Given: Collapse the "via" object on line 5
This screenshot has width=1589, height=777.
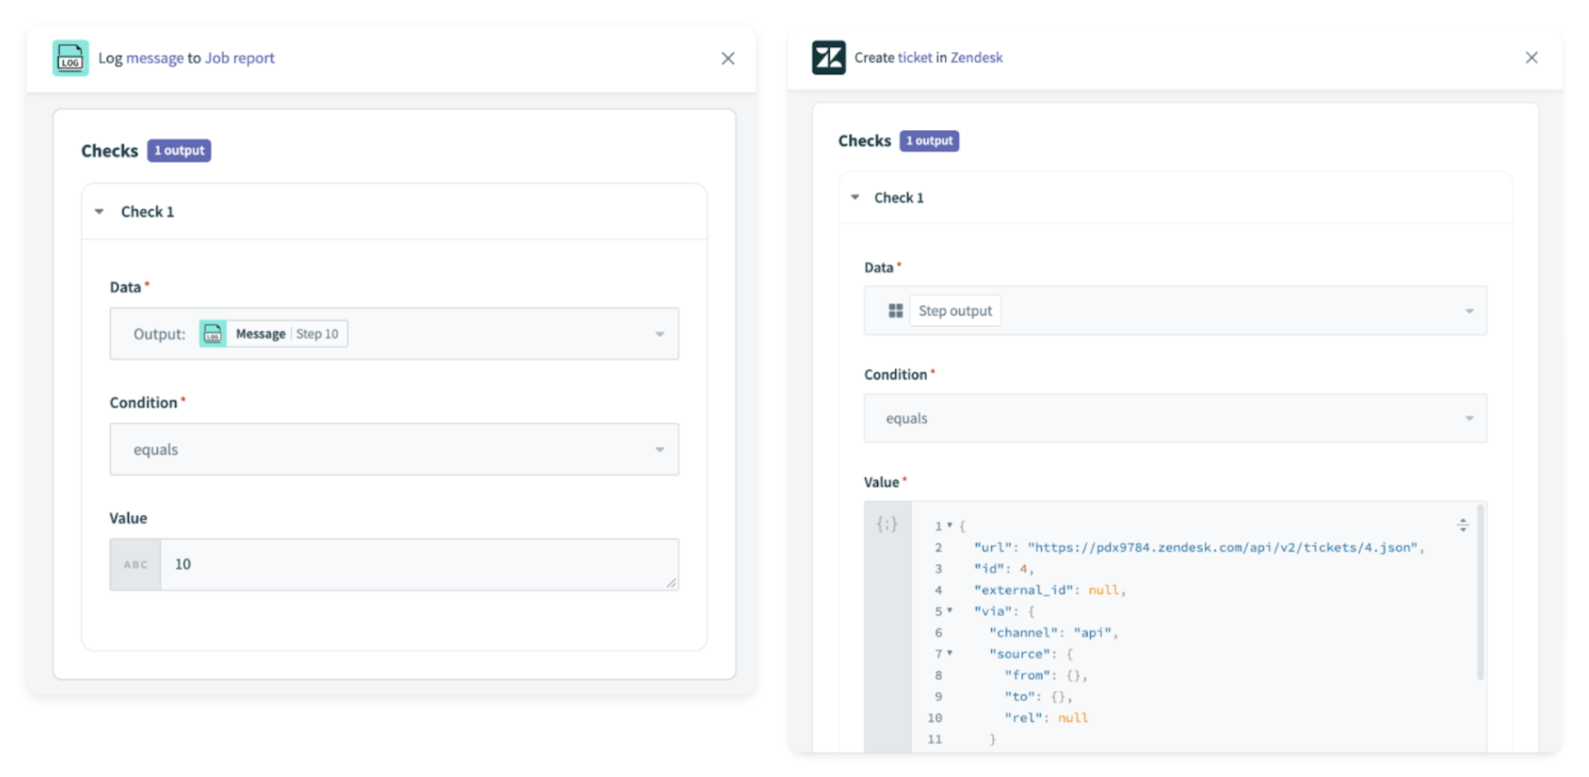Looking at the screenshot, I should coord(950,611).
